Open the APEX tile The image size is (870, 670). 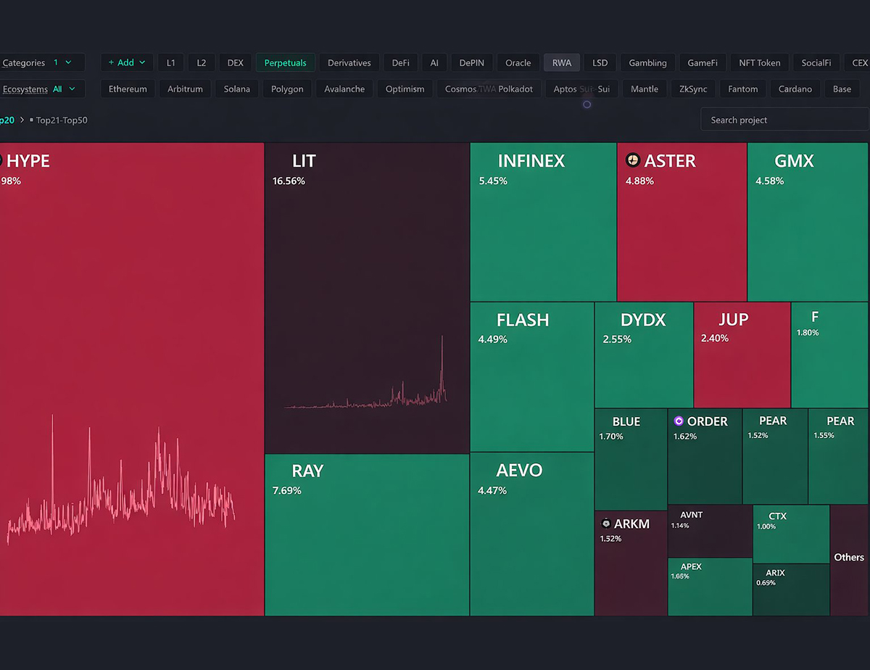(x=710, y=587)
